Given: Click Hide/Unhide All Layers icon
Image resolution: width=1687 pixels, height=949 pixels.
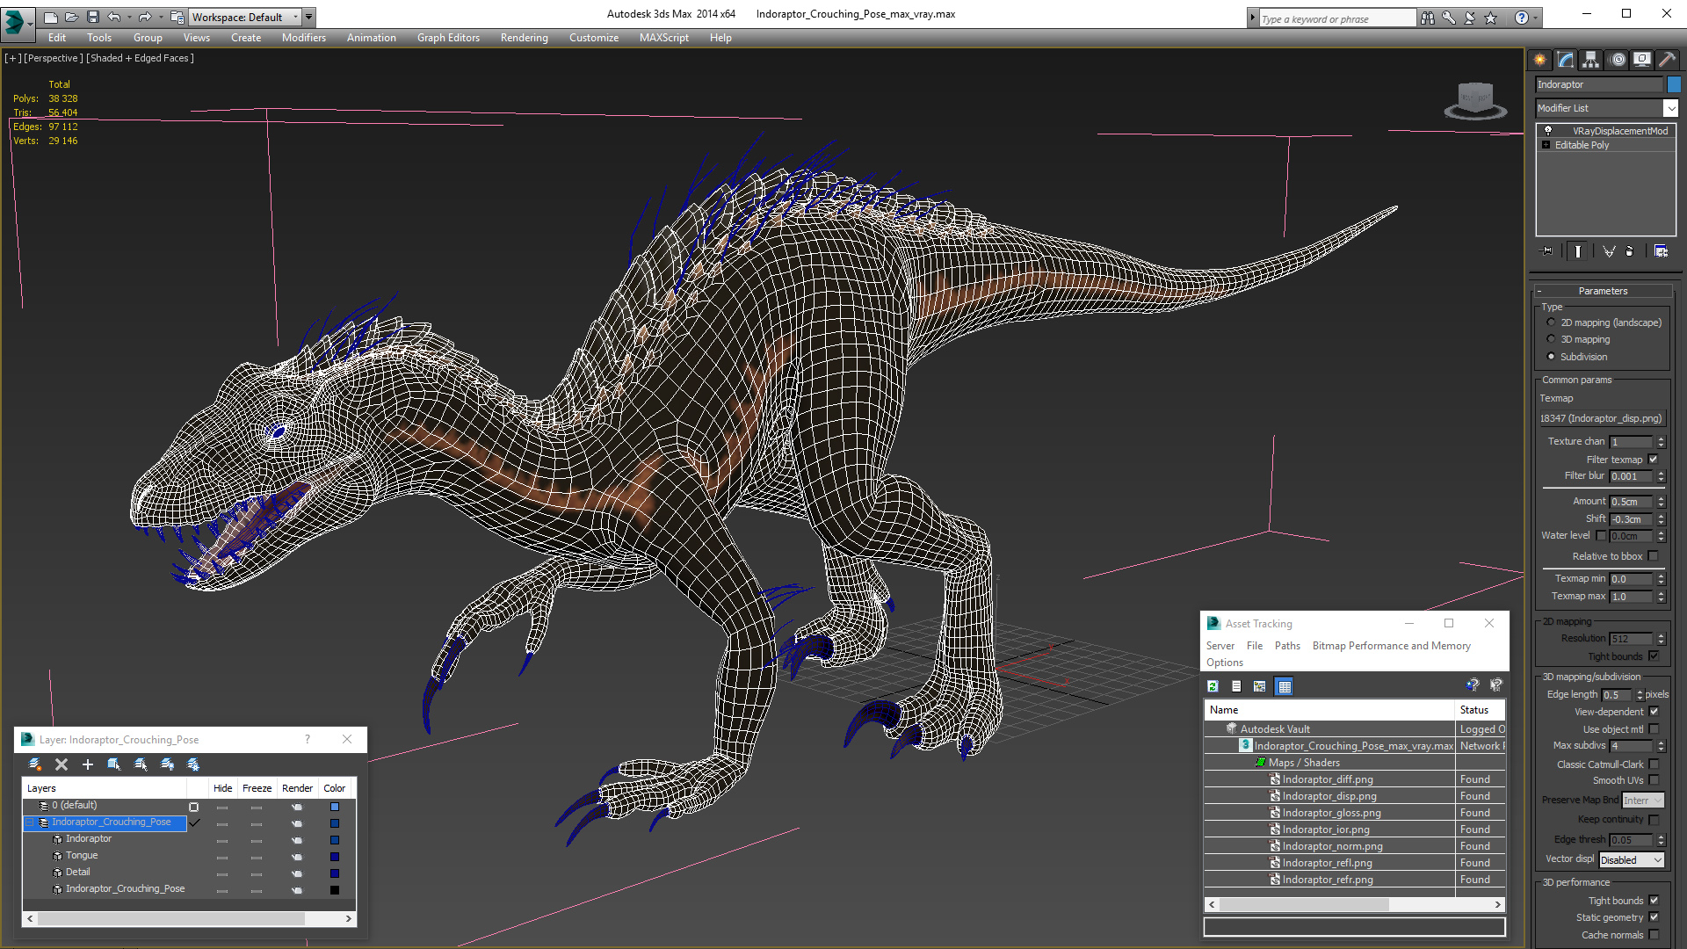Looking at the screenshot, I should [167, 764].
